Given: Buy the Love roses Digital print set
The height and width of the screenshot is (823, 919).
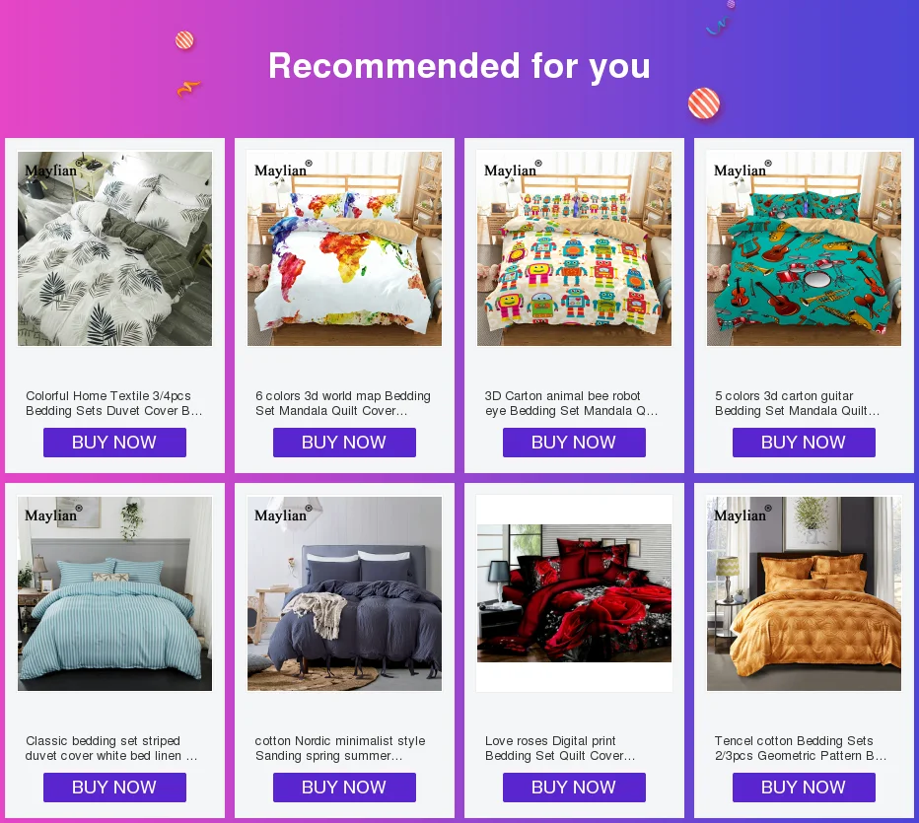Looking at the screenshot, I should click(574, 788).
